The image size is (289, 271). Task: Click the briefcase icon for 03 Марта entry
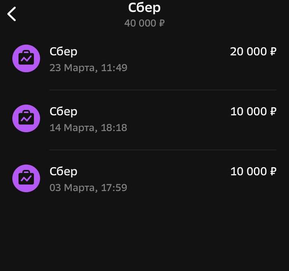pyautogui.click(x=26, y=178)
